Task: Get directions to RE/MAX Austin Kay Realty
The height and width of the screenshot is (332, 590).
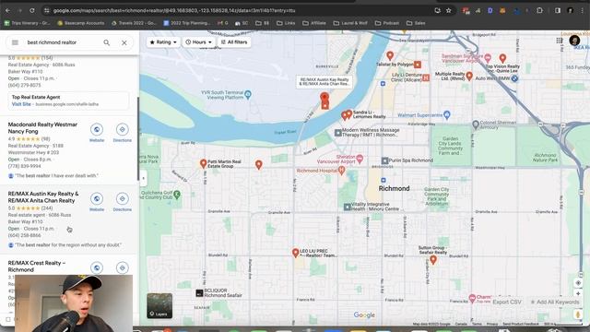Action: click(x=123, y=199)
